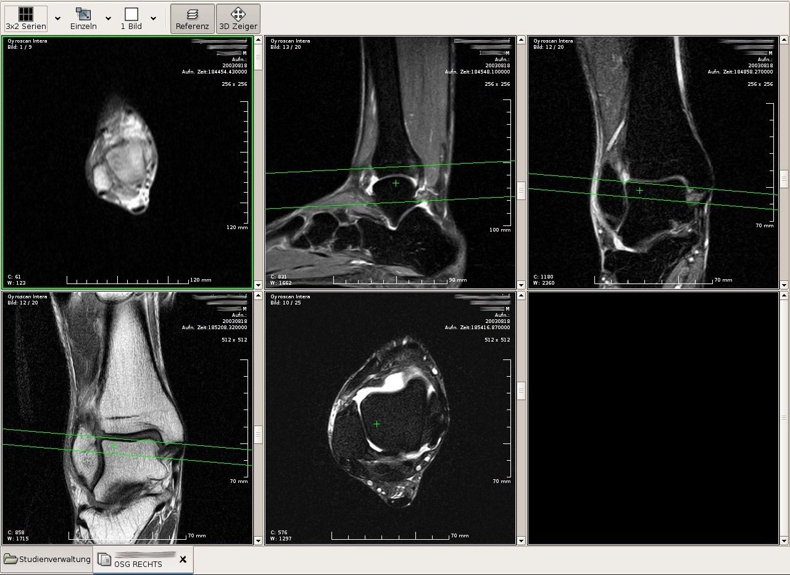Open dropdown arrow next to Einzeln
Viewport: 790px width, 575px height.
click(108, 19)
